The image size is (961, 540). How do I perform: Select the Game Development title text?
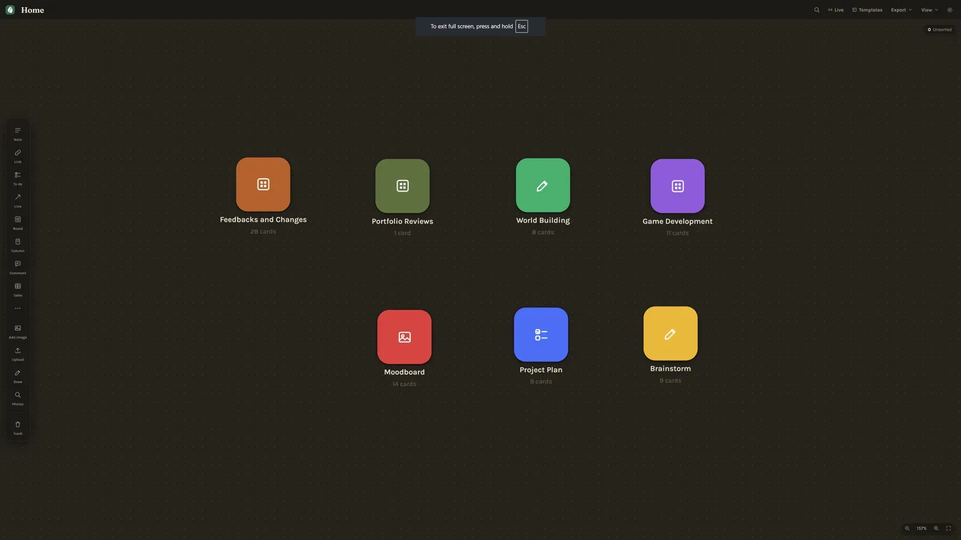pyautogui.click(x=678, y=221)
